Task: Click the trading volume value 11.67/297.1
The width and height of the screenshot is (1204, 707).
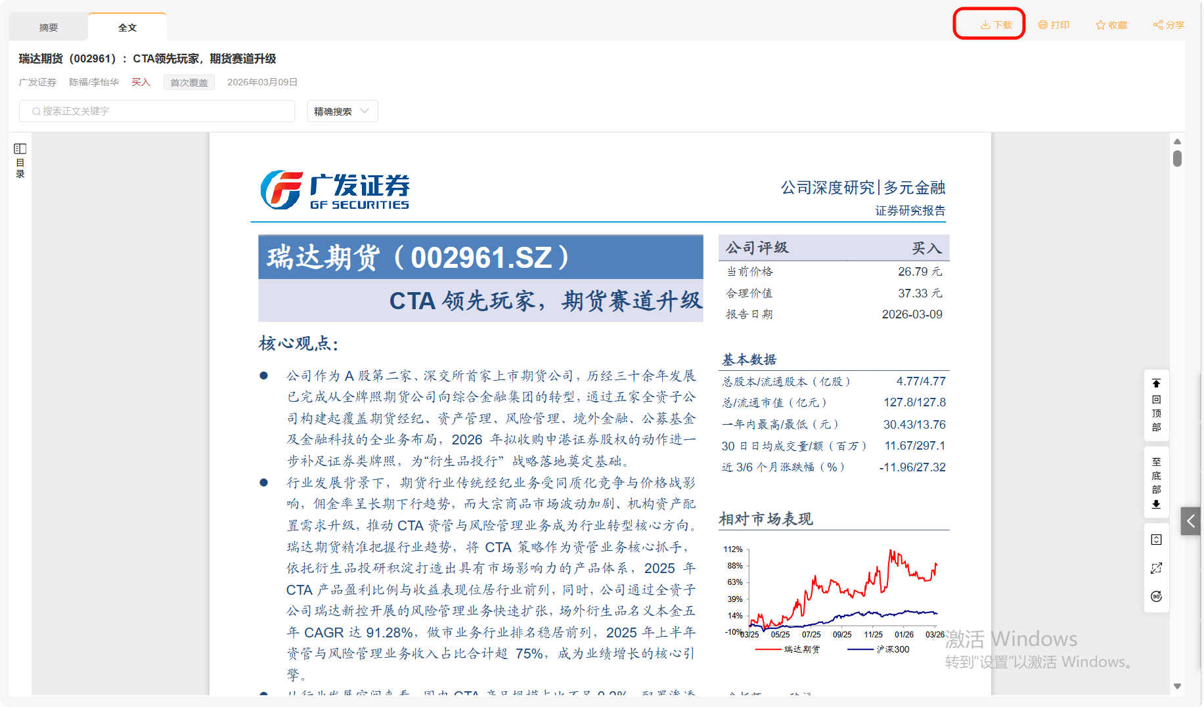Action: pyautogui.click(x=915, y=446)
